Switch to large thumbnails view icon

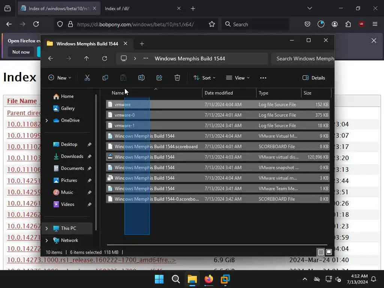click(x=329, y=252)
